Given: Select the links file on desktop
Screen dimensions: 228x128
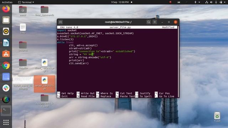Looking at the screenshot, I should 23,28.
